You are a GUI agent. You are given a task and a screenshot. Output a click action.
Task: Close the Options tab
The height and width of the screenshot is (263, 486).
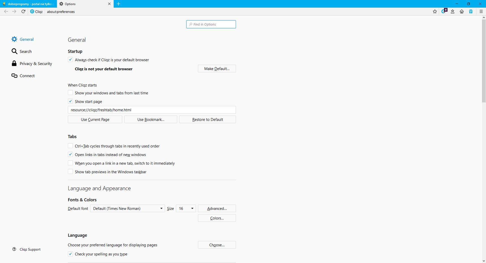pyautogui.click(x=109, y=4)
